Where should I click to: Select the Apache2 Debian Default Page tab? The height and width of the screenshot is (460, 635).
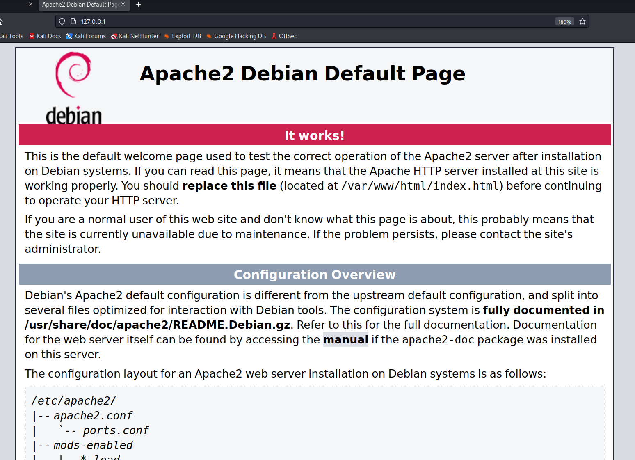click(84, 5)
